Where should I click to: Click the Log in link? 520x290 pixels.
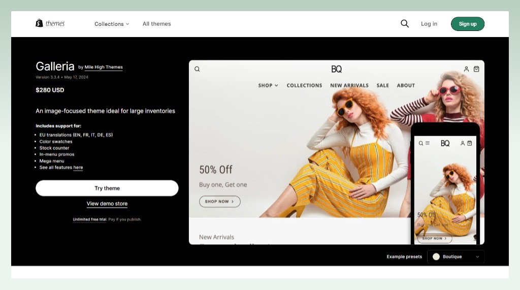[x=429, y=24]
